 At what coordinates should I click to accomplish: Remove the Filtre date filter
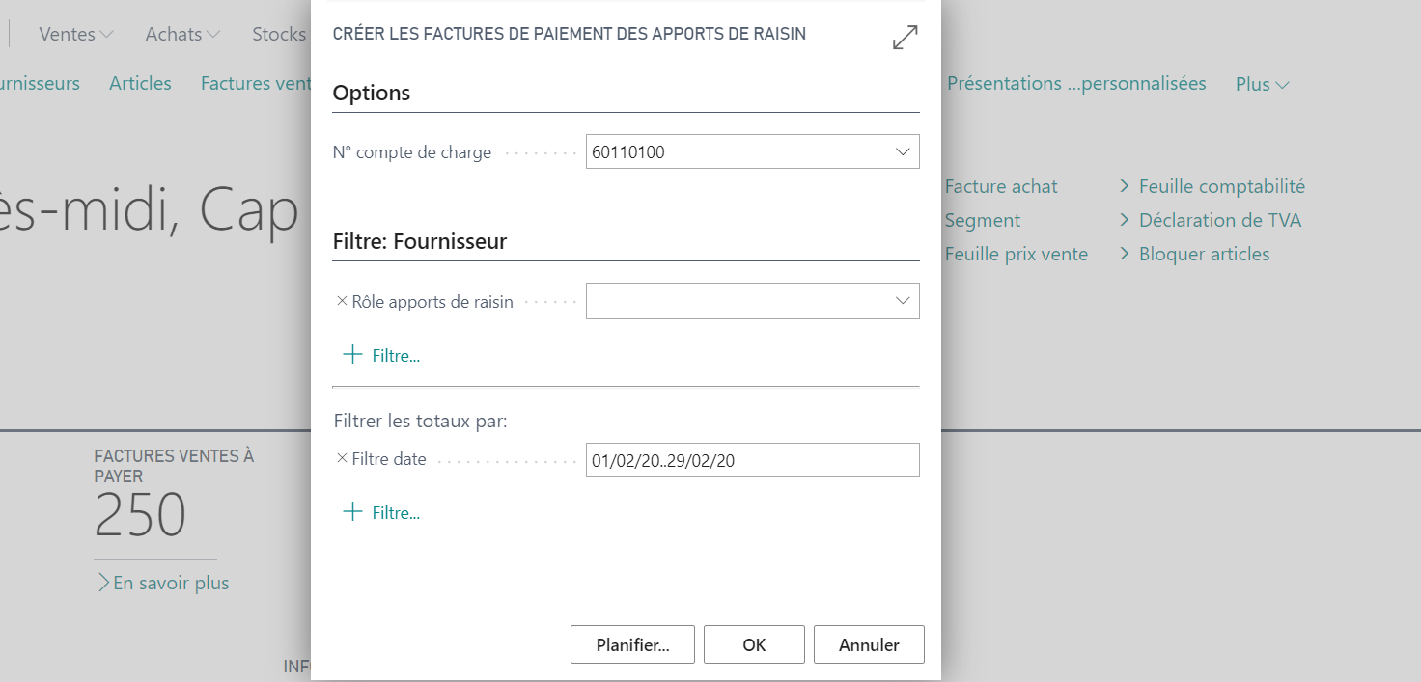342,459
